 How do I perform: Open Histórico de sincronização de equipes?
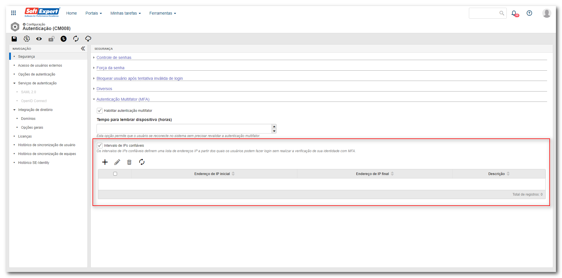pos(47,154)
